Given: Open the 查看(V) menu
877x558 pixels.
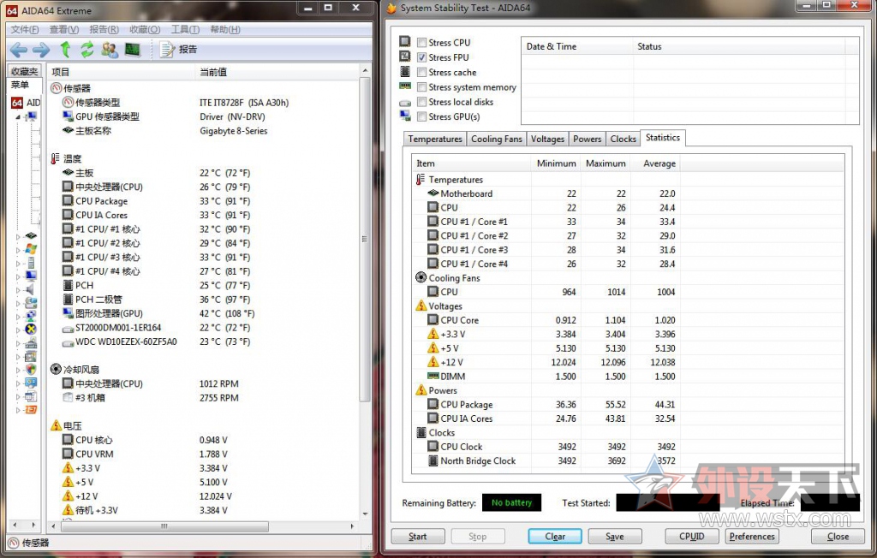Looking at the screenshot, I should 64,29.
